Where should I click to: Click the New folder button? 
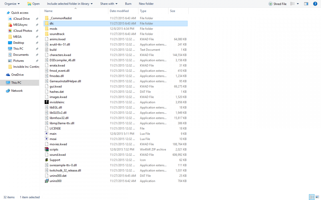pos(146,4)
